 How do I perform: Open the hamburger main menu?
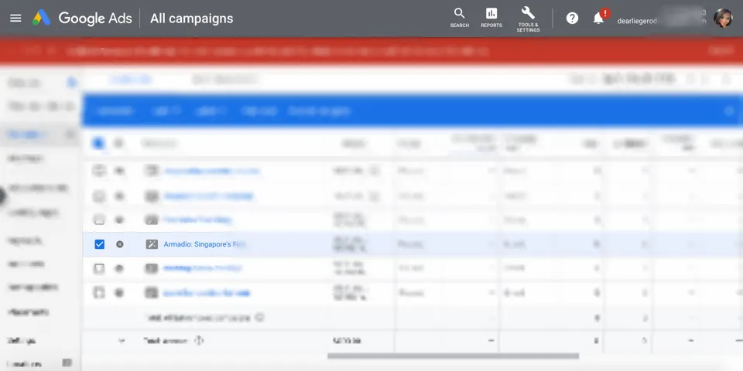pos(15,19)
